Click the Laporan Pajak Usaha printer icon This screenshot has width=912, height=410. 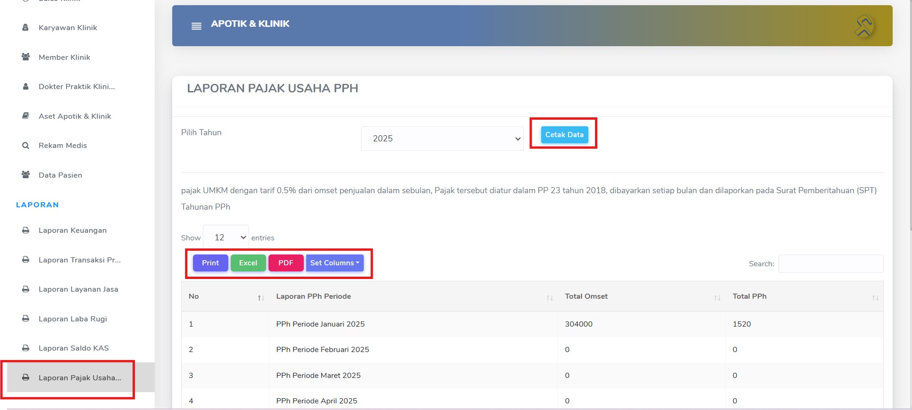coord(25,377)
